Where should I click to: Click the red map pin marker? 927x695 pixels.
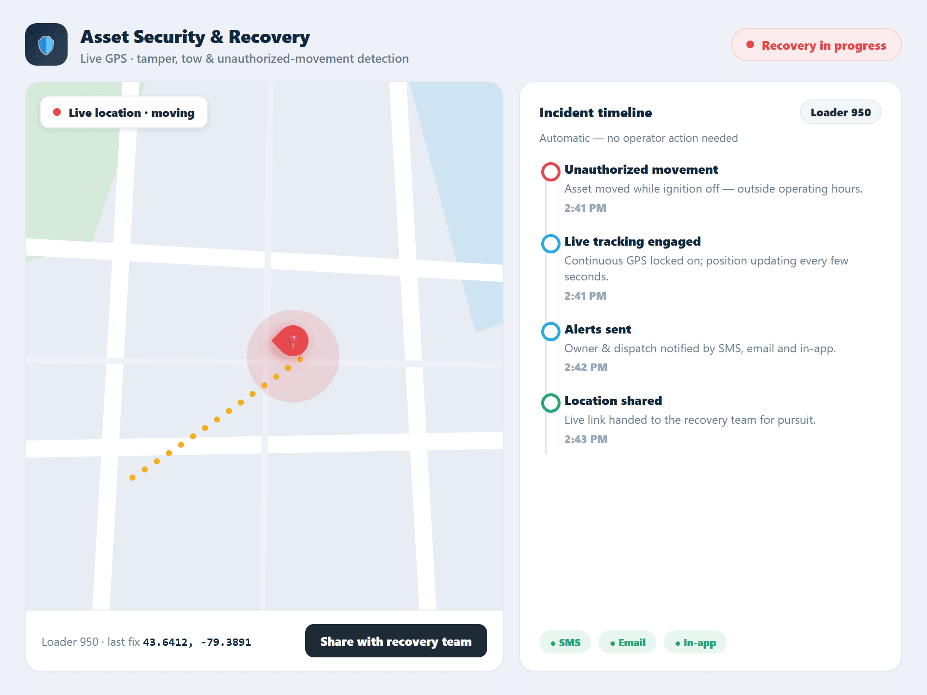tap(291, 341)
